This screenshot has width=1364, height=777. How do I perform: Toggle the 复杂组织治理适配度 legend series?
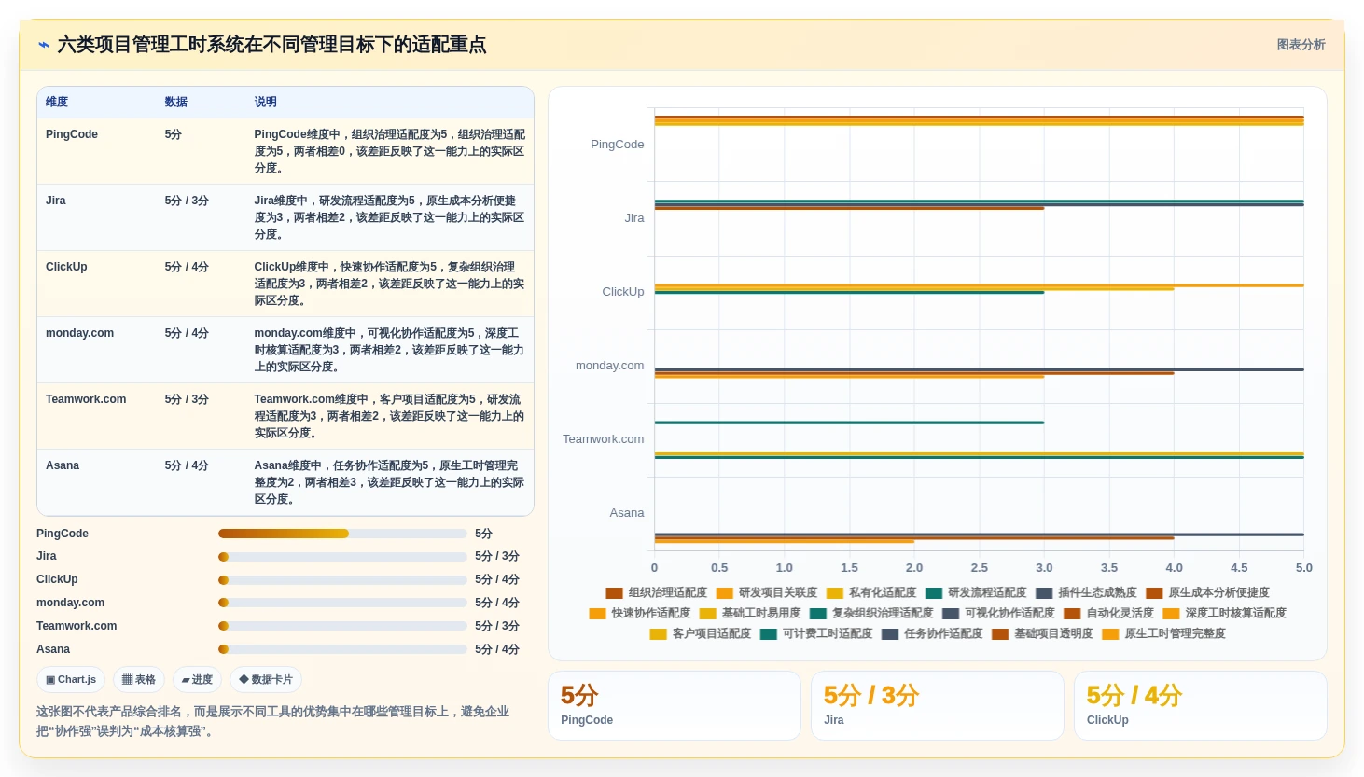pos(871,614)
